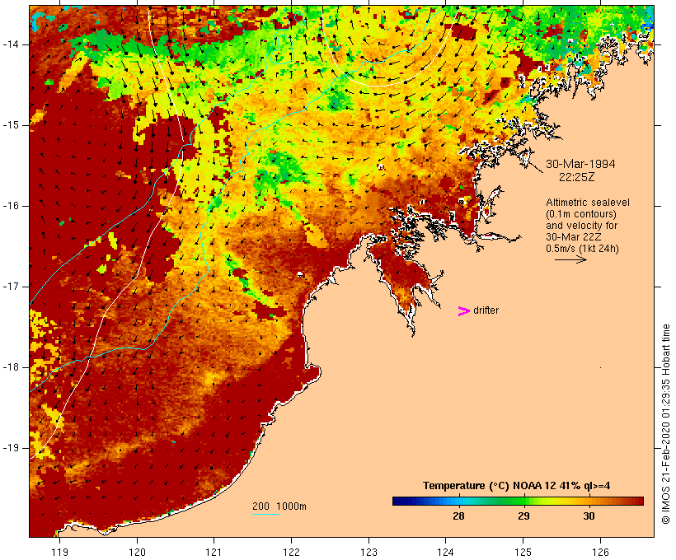
Task: Click the 'and velocity for' caption line
Action: [x=581, y=226]
